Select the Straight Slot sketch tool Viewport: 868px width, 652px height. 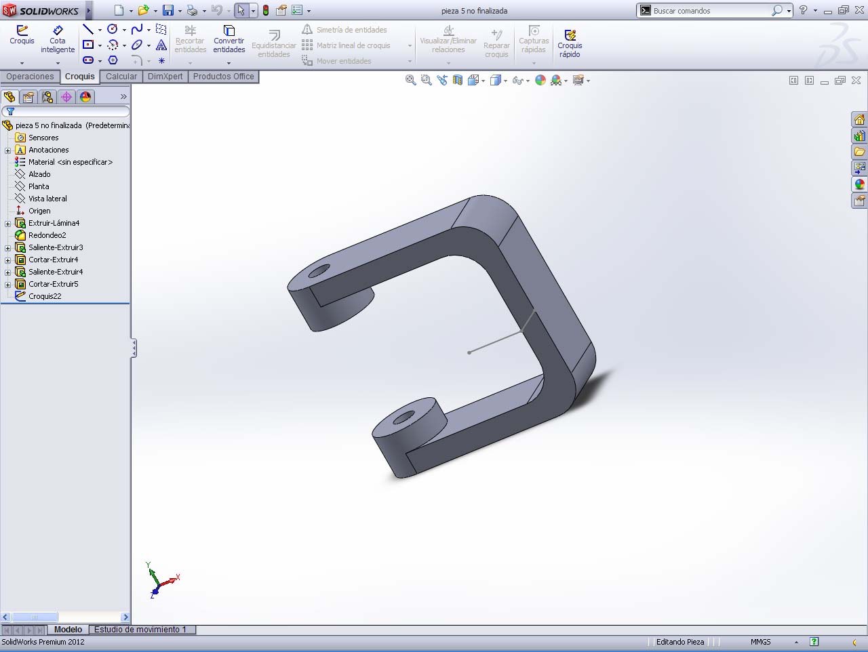tap(88, 60)
